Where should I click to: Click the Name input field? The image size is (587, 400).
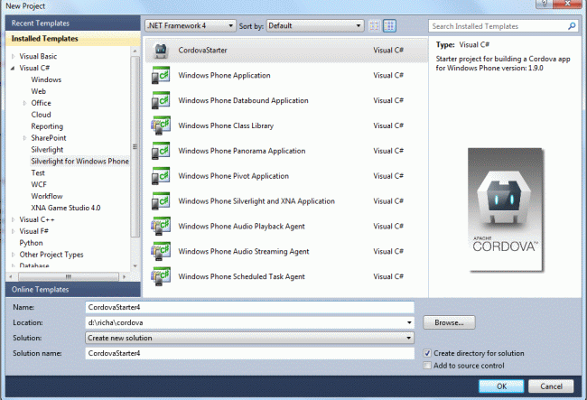(249, 307)
